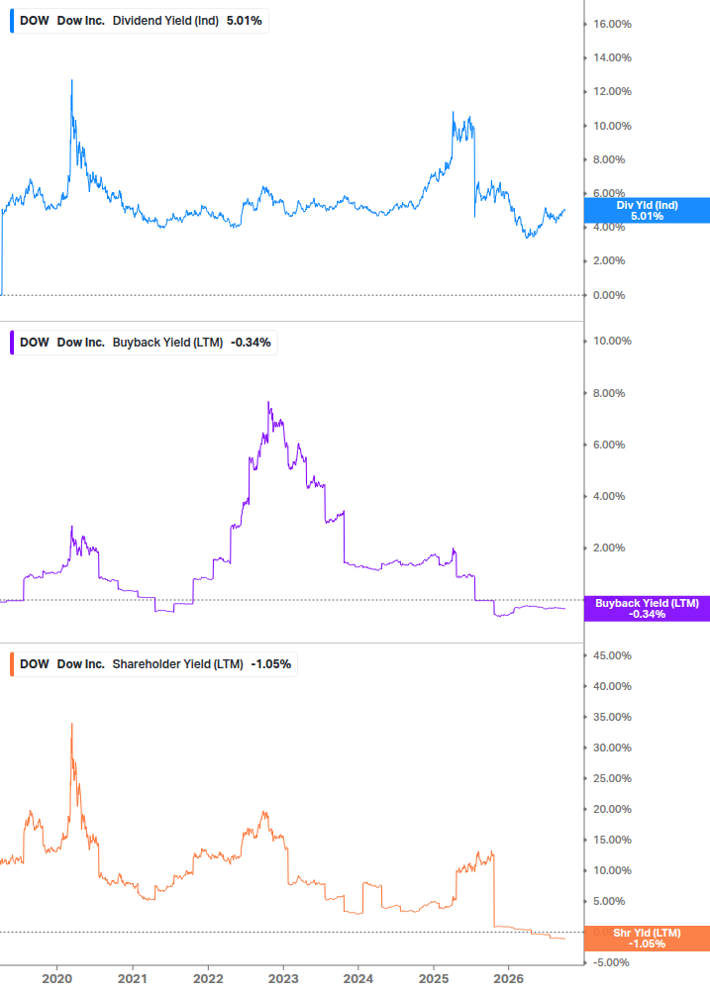Click the blue Div Yld (Ind) 5.01% tag
Image resolution: width=710 pixels, height=995 pixels.
pos(647,211)
